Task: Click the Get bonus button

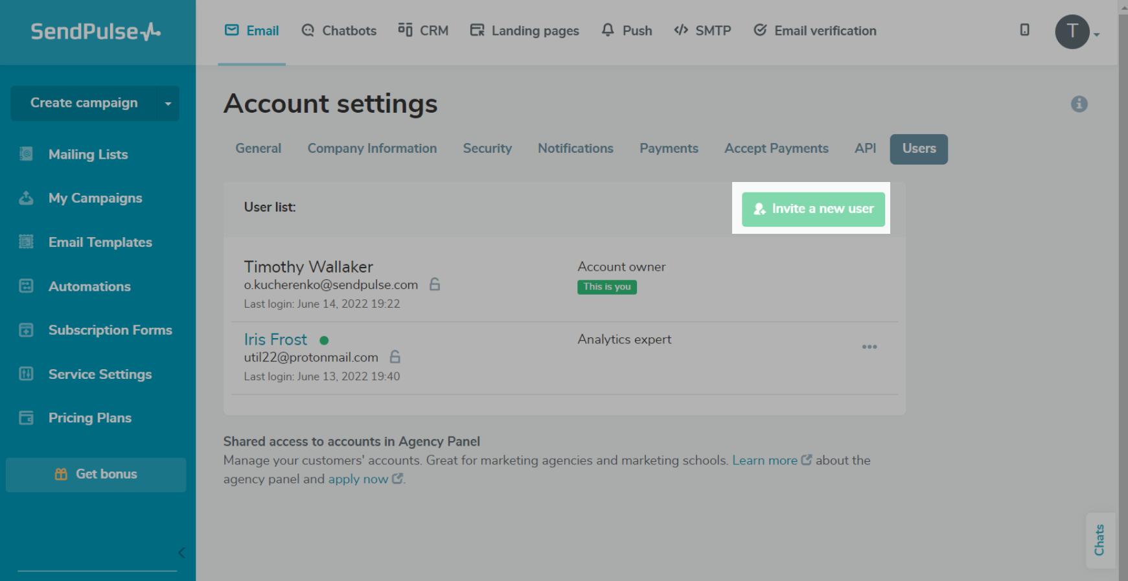Action: [96, 474]
